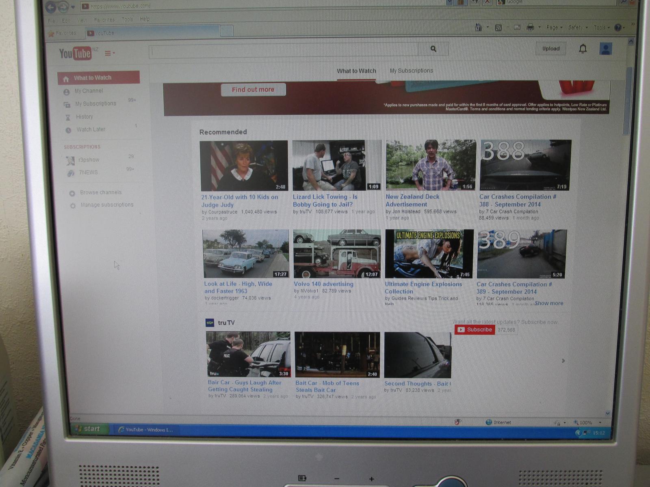
Task: Open the notifications bell
Action: click(x=583, y=49)
